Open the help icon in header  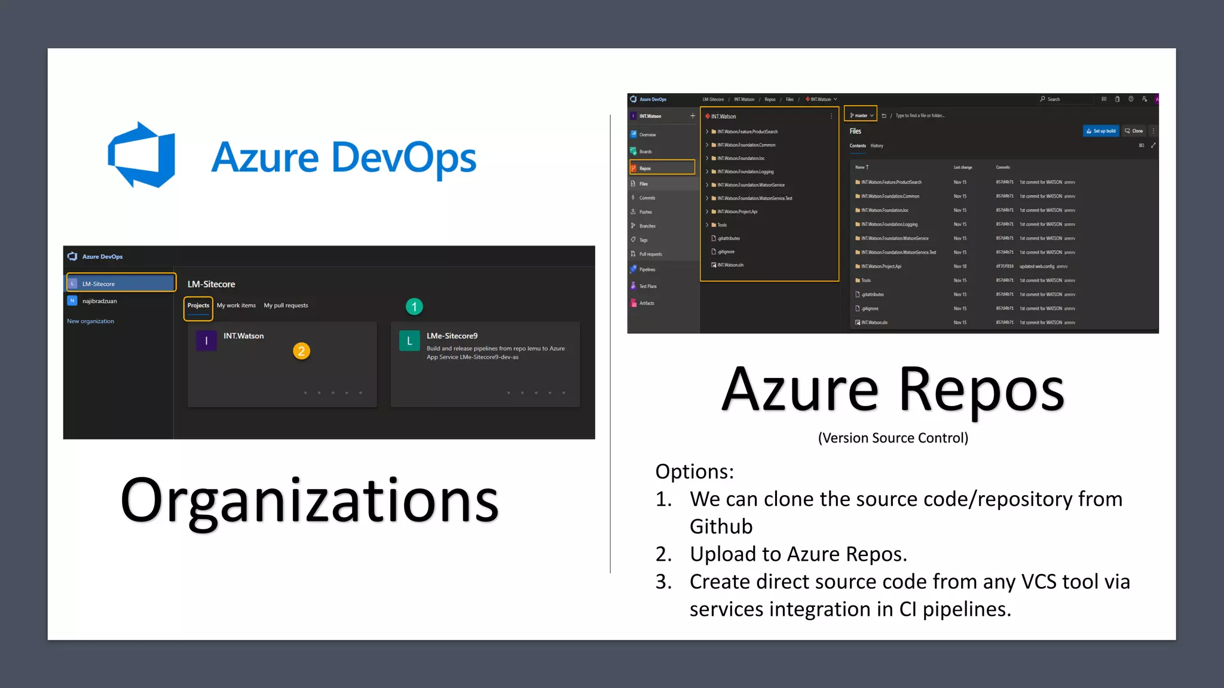1131,99
